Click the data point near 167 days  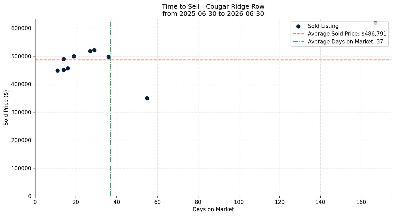point(375,23)
